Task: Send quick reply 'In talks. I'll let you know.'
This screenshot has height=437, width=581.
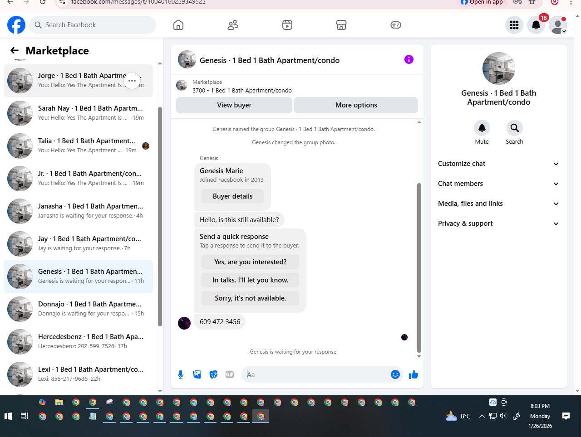Action: pyautogui.click(x=251, y=280)
